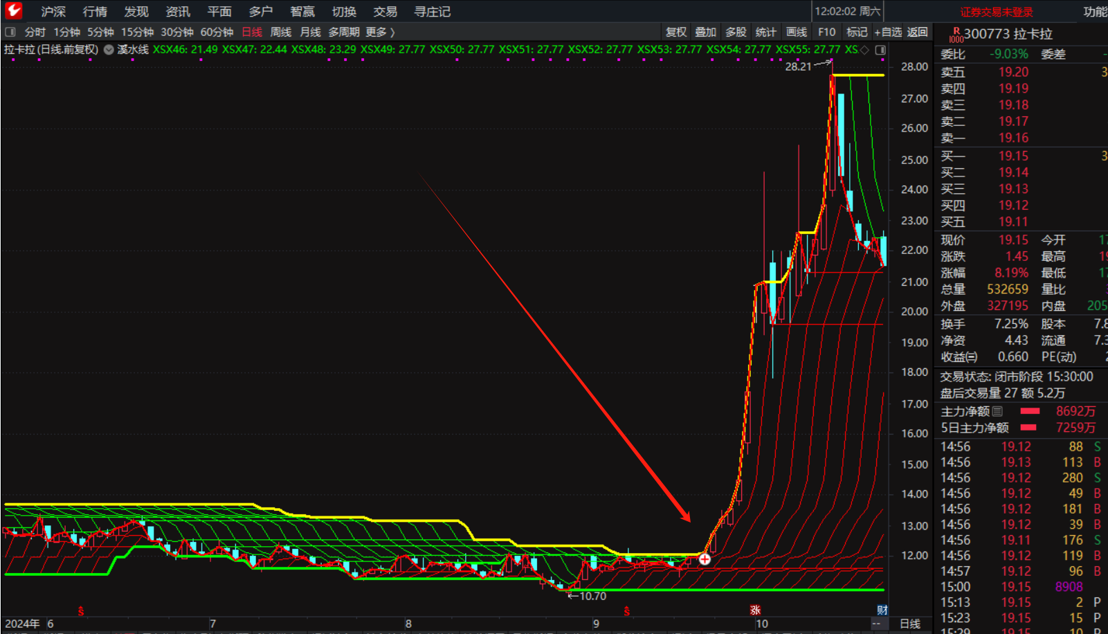Image resolution: width=1108 pixels, height=634 pixels.
Task: Toggle the right side panel icon
Action: (x=880, y=50)
